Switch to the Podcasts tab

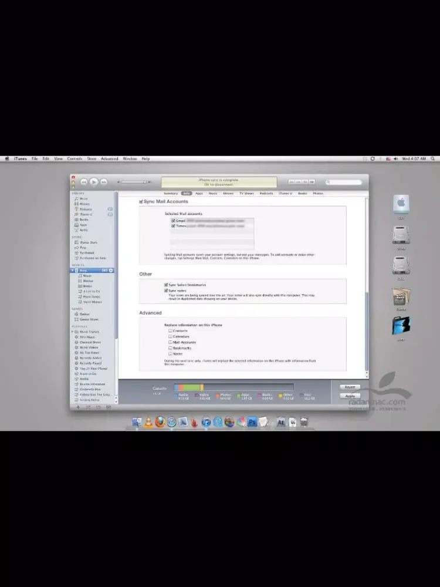(x=266, y=194)
